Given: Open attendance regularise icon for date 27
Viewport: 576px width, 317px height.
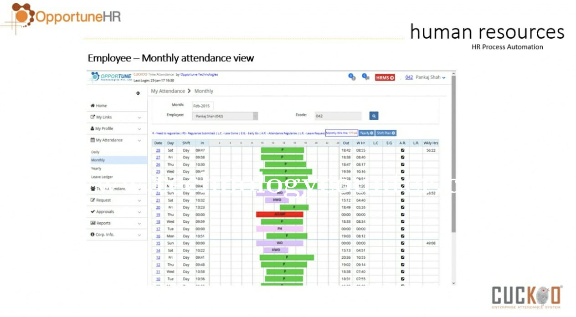Looking at the screenshot, I should [402, 158].
